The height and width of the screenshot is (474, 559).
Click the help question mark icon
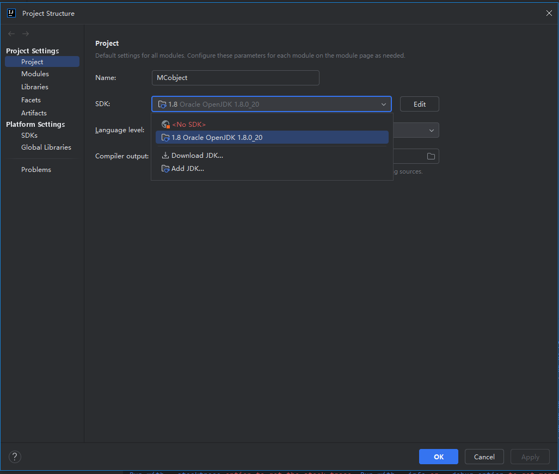[15, 457]
